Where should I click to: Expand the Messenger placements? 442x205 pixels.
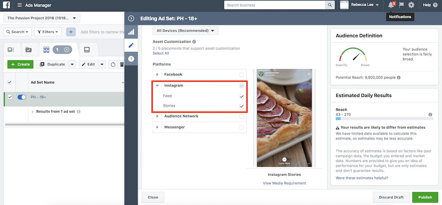coord(157,127)
